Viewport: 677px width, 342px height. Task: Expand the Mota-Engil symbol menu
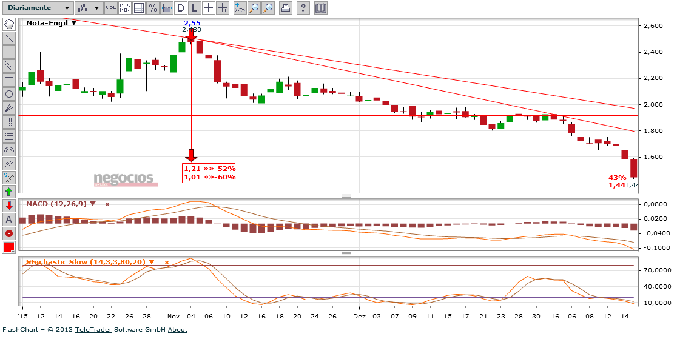[x=74, y=23]
